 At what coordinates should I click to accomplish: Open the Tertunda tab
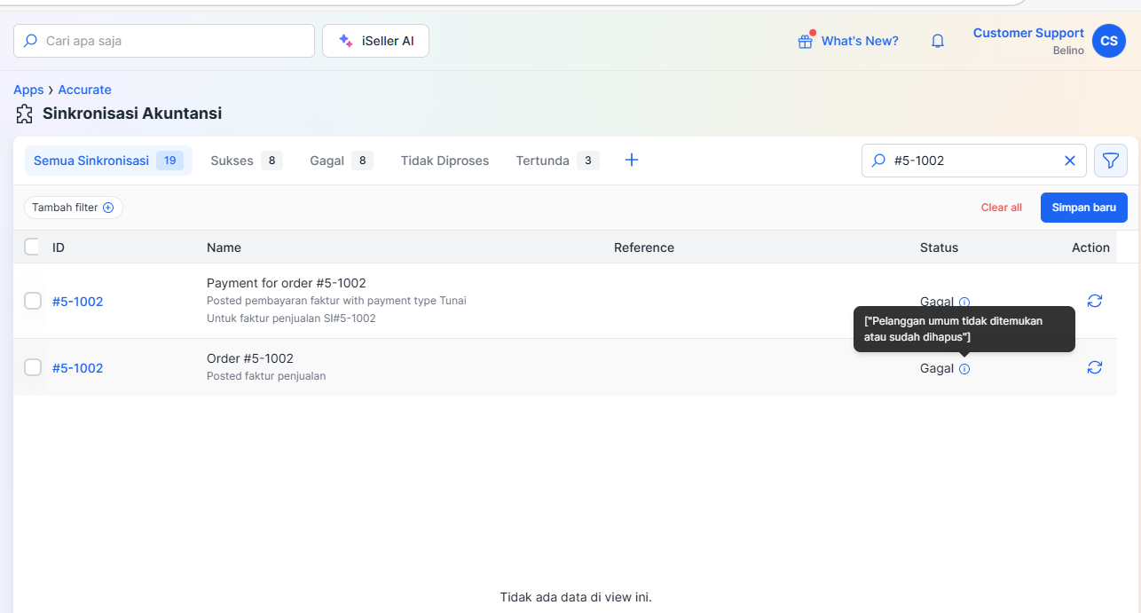point(557,161)
